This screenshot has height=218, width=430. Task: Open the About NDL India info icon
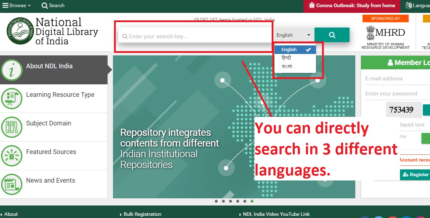pos(12,70)
